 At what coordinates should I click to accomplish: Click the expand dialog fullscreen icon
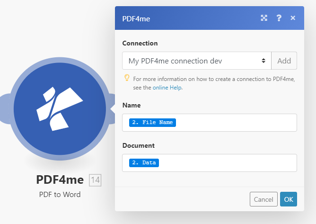(x=264, y=18)
